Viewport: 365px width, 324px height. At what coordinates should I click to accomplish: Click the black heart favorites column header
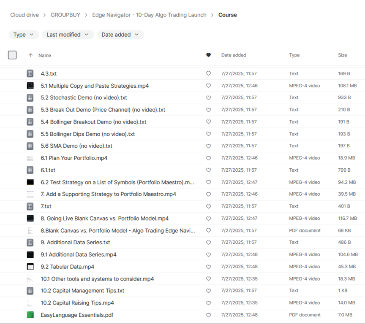(x=209, y=55)
